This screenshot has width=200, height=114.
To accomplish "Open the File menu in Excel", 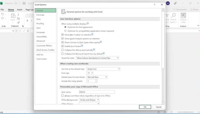I will click(2, 9).
